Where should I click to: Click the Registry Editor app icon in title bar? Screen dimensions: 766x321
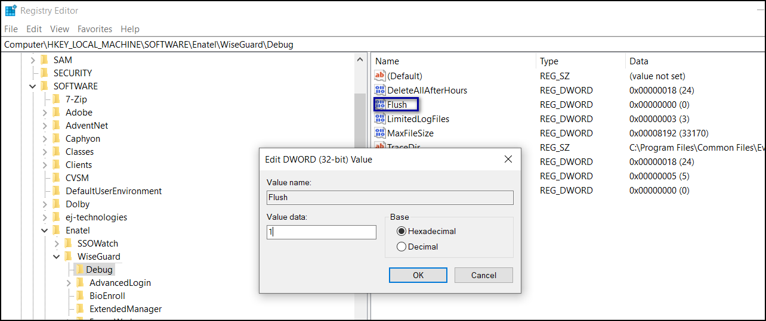pos(11,11)
